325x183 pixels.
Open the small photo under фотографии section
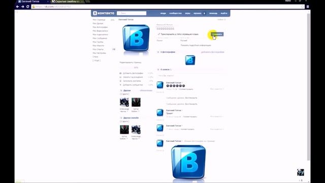190,60
